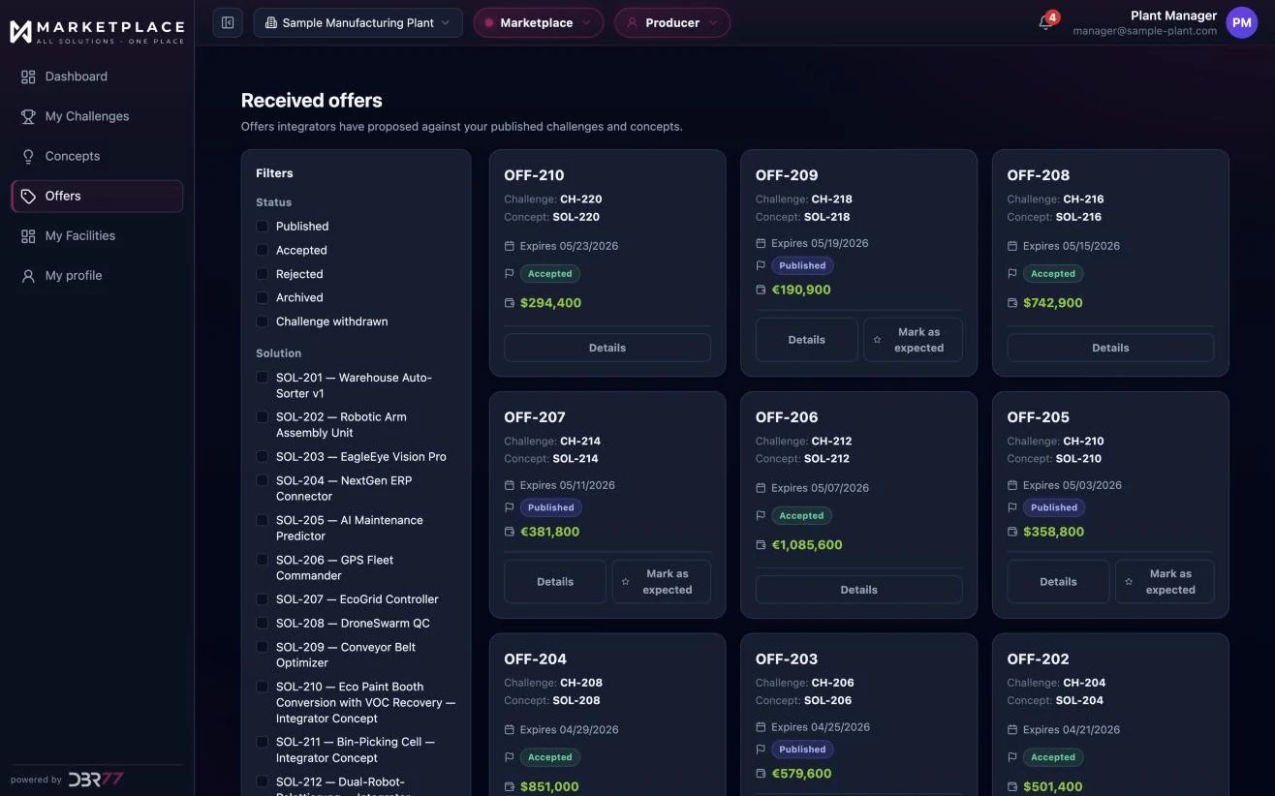The height and width of the screenshot is (796, 1275).
Task: Click the price icon beside €1,085,600
Action: [761, 545]
